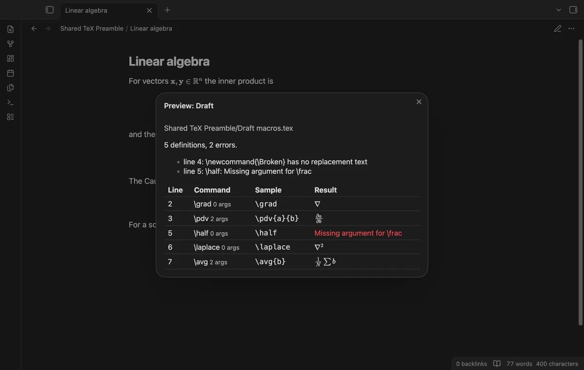Click the '5 definitions, 2 errors.' summary

201,145
